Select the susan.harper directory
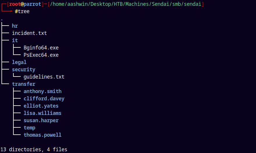This screenshot has height=153, width=256. (x=41, y=120)
